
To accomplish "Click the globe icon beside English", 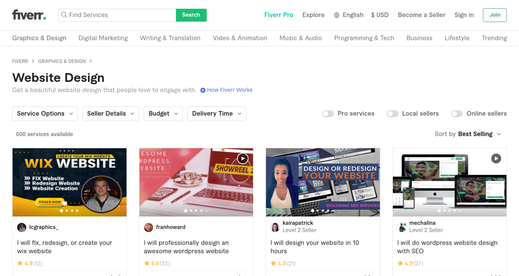I will click(337, 15).
